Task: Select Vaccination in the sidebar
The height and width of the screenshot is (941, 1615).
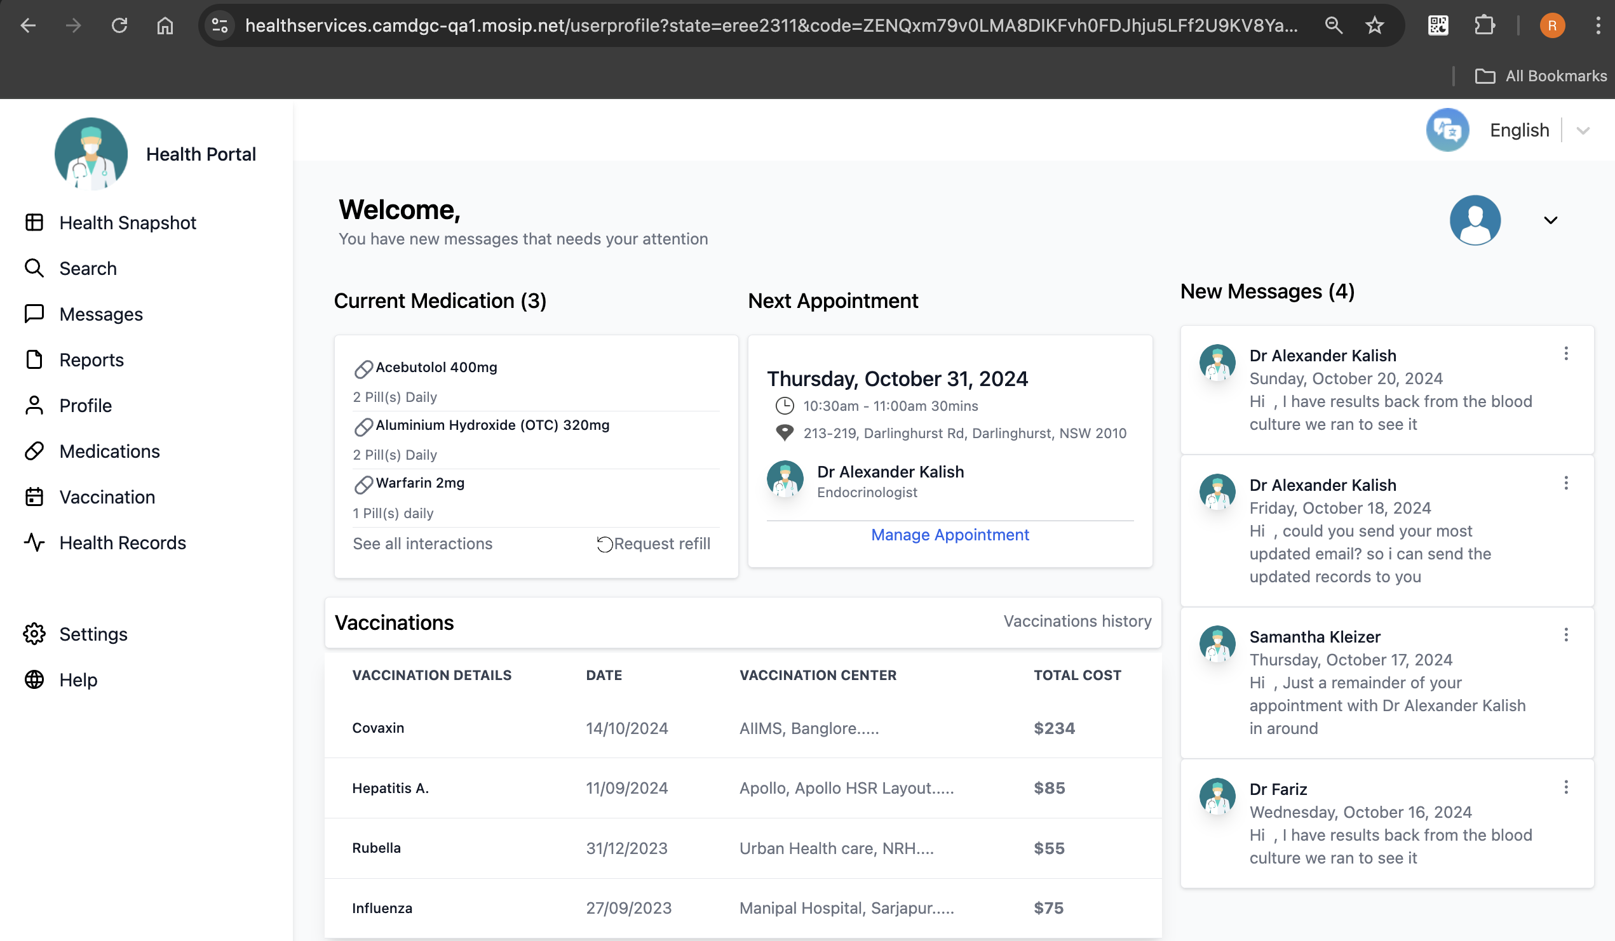Action: tap(107, 497)
